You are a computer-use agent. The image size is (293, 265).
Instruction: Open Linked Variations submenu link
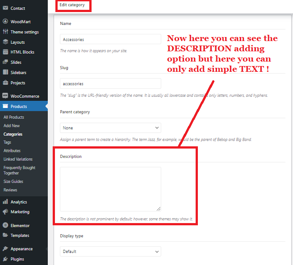pos(18,159)
